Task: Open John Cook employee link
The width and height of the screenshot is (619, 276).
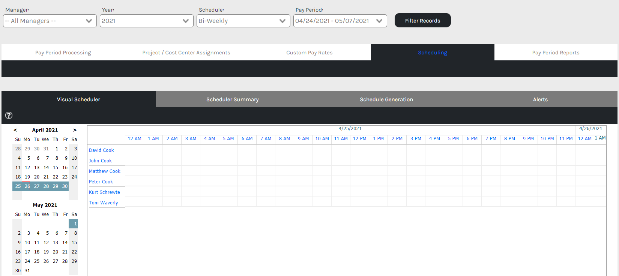Action: tap(100, 160)
